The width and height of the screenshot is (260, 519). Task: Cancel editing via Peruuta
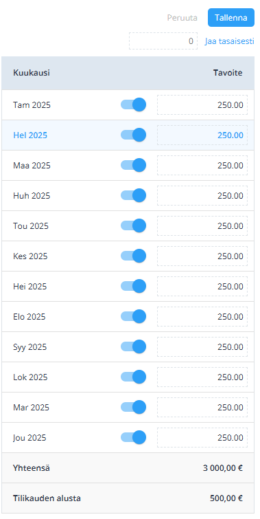click(182, 18)
